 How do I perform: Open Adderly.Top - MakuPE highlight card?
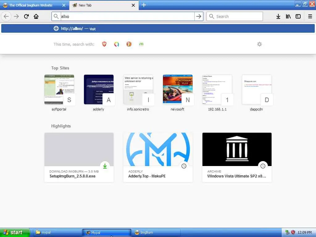(x=158, y=157)
